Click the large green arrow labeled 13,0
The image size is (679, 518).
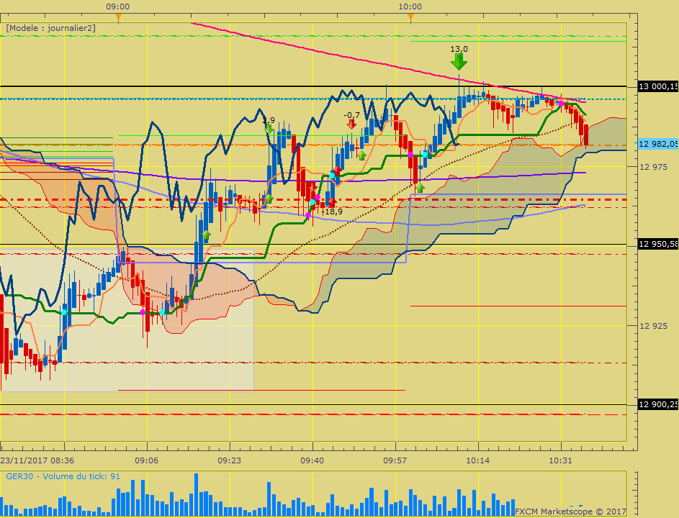point(459,61)
